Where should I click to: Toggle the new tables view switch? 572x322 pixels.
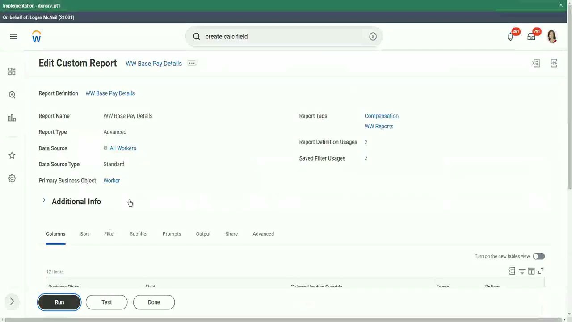[538, 256]
